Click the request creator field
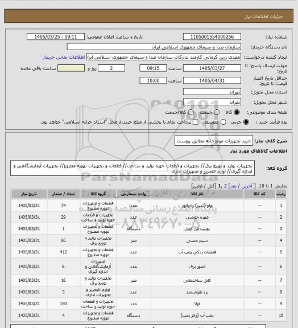The width and height of the screenshot is (298, 328). (x=164, y=57)
